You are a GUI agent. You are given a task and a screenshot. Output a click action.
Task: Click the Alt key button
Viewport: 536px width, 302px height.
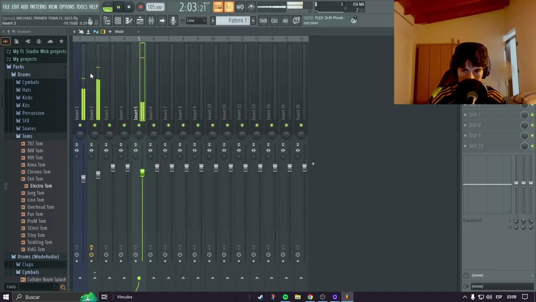click(285, 21)
